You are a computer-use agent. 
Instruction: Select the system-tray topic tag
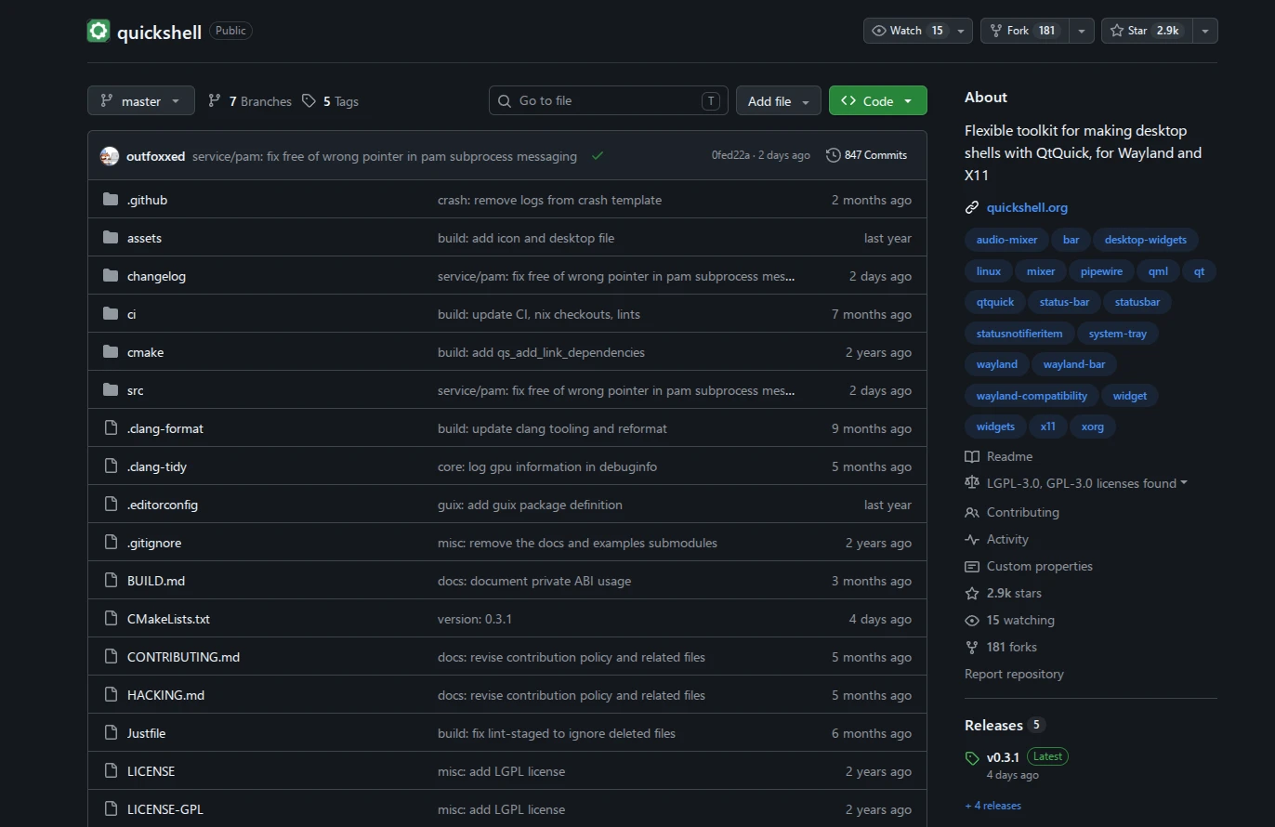pyautogui.click(x=1118, y=334)
